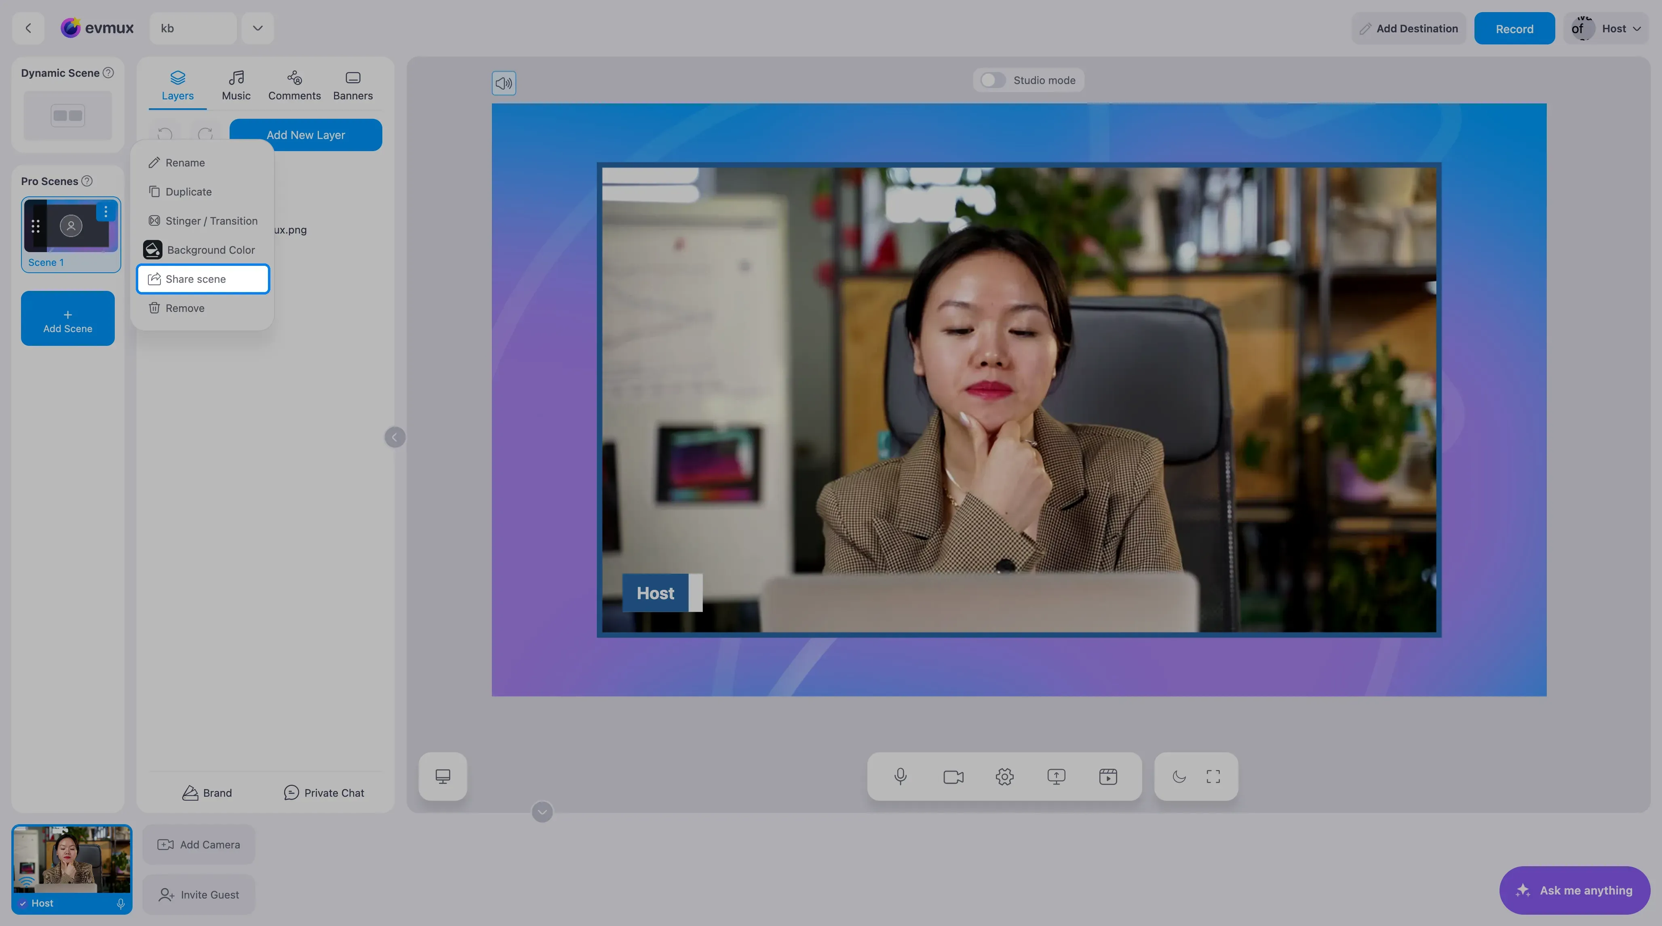Viewport: 1662px width, 926px height.
Task: Switch to the Banners tab
Action: [x=352, y=86]
